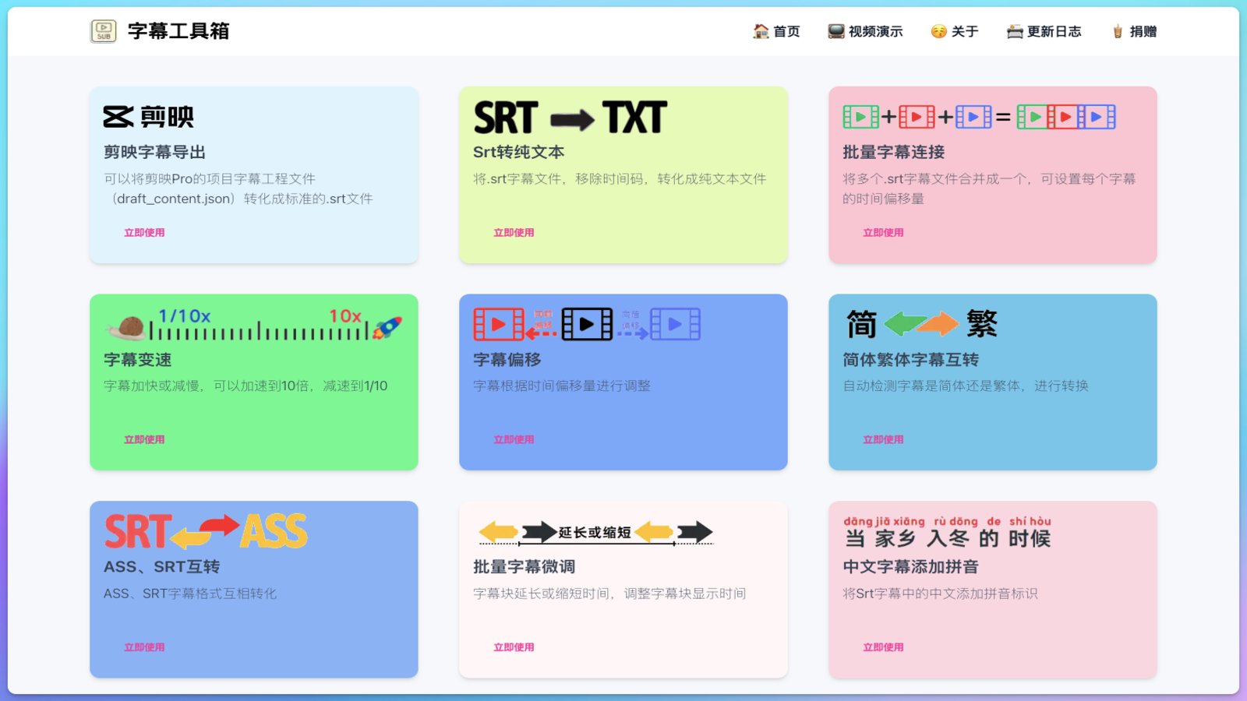Open Srt转纯文本 via 立即使用
Image resolution: width=1247 pixels, height=701 pixels.
click(513, 231)
